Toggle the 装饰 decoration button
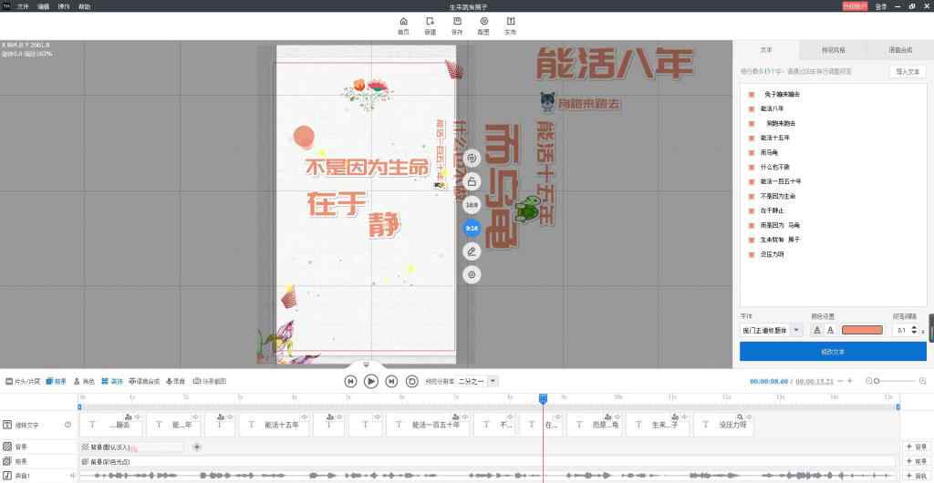Viewport: 934px width, 483px height. [111, 381]
